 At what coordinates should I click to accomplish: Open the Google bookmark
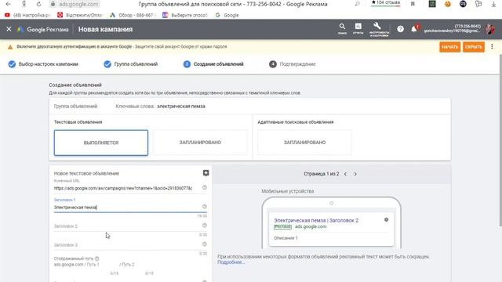[x=227, y=15]
